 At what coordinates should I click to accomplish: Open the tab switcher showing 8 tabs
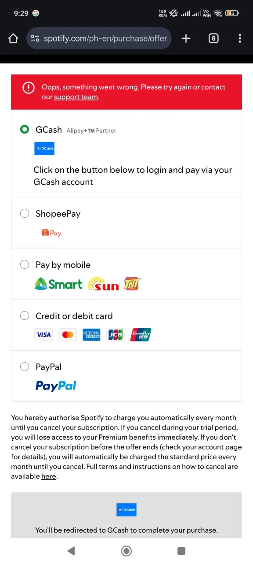[x=213, y=38]
